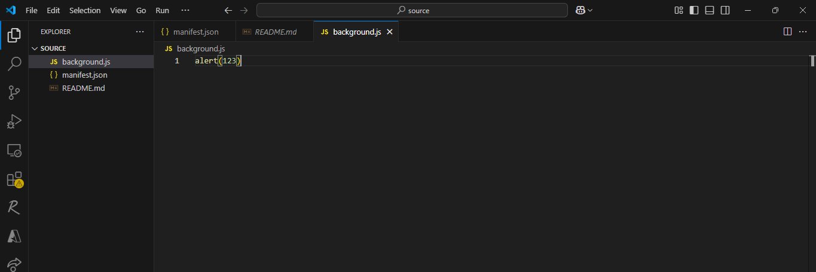Open the Copilot chat icon

pos(580,10)
